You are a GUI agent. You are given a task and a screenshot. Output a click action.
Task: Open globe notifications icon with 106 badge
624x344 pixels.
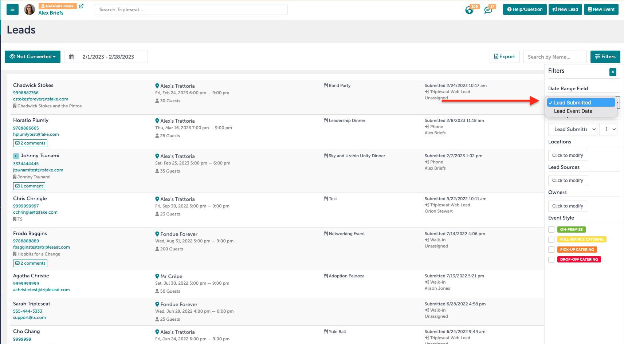tap(469, 10)
